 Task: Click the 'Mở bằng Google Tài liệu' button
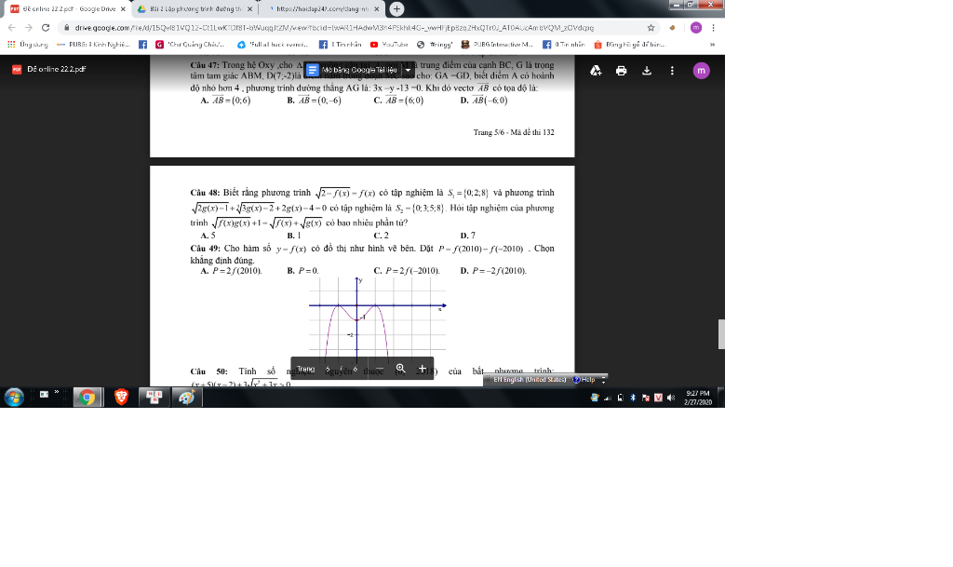click(353, 70)
